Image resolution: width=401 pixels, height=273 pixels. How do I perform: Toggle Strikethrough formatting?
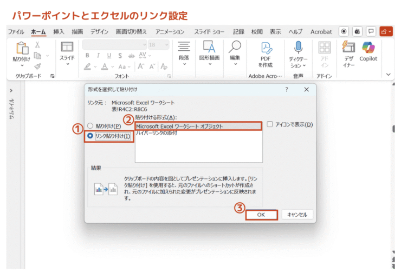point(131,56)
